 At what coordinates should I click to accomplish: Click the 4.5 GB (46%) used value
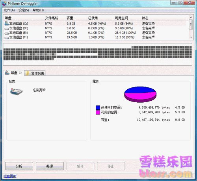click(97, 24)
